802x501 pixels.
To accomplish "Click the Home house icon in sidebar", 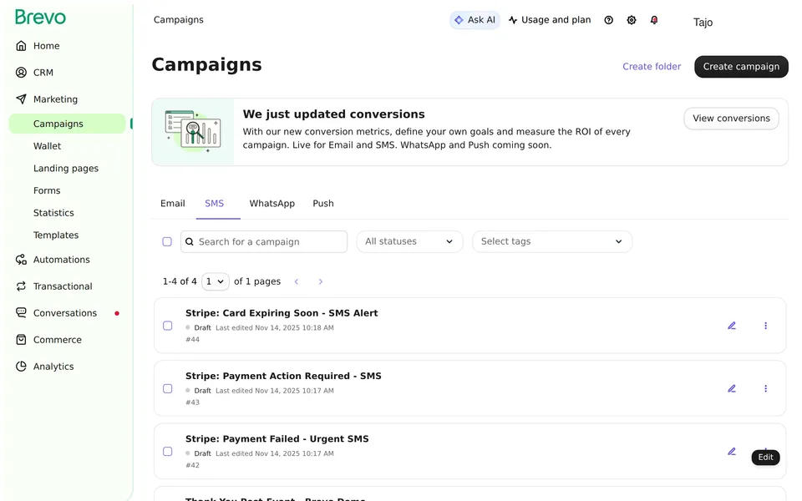I will pyautogui.click(x=21, y=46).
